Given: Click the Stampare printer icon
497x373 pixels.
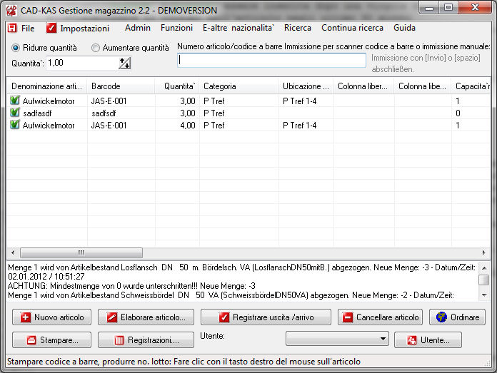Looking at the screenshot, I should [31, 340].
